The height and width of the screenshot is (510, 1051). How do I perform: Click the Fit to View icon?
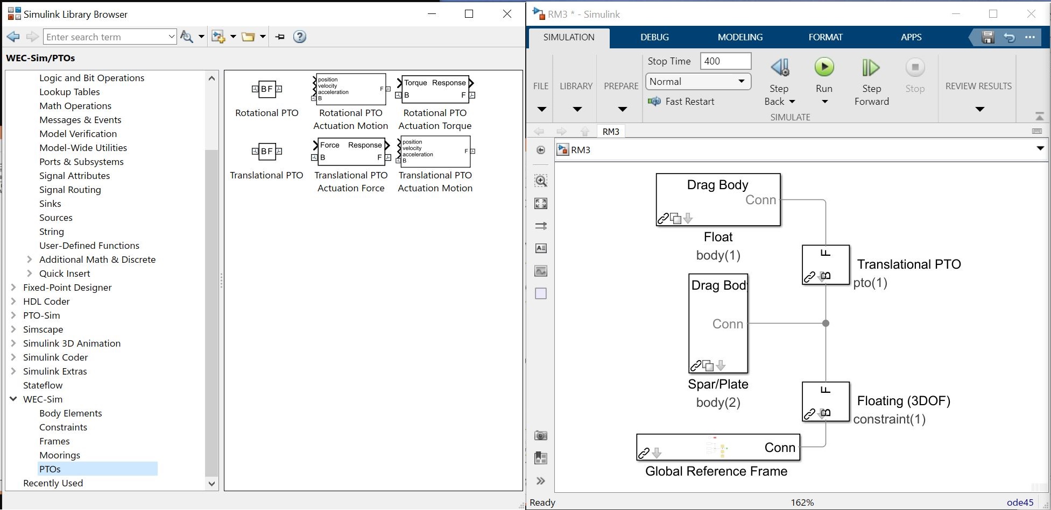click(541, 203)
